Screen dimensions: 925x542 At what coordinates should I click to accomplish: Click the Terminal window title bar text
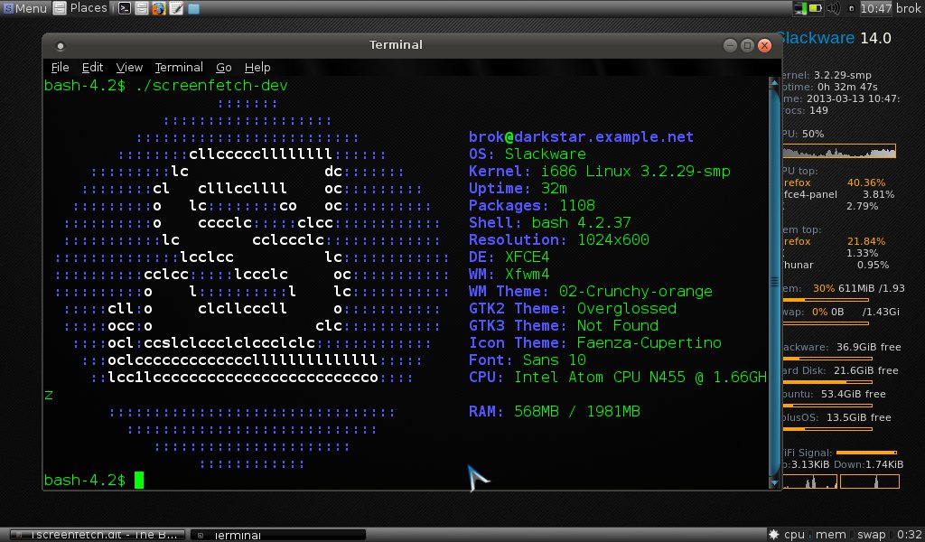coord(396,45)
